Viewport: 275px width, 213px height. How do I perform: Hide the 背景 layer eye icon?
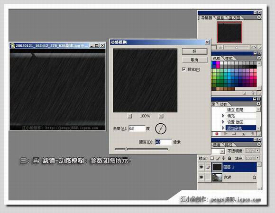point(202,177)
